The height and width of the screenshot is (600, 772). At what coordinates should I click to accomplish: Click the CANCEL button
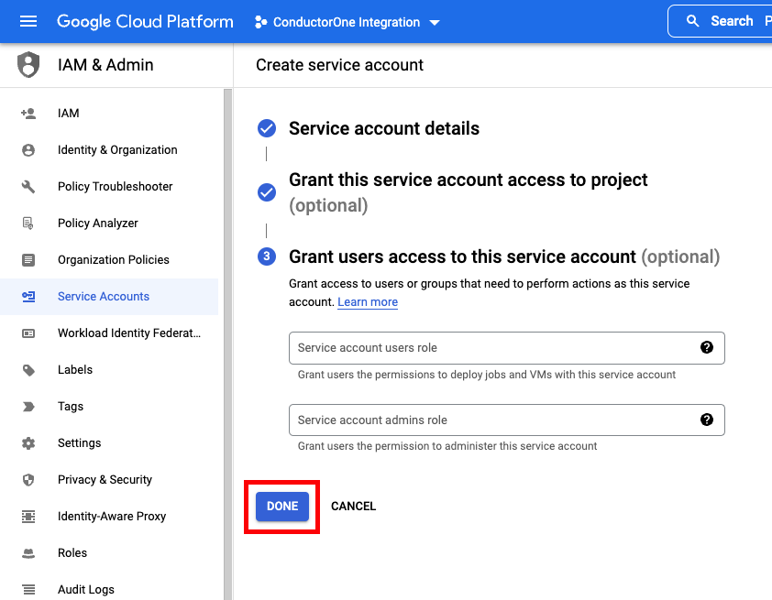pos(353,506)
